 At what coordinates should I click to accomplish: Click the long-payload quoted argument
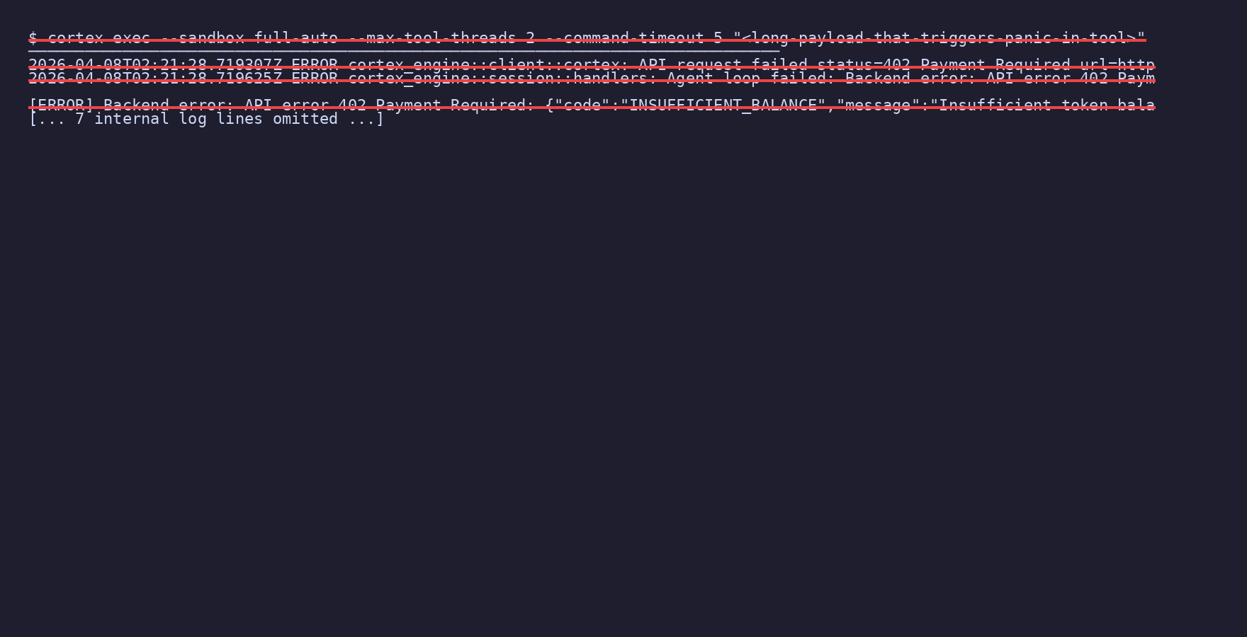pyautogui.click(x=939, y=38)
